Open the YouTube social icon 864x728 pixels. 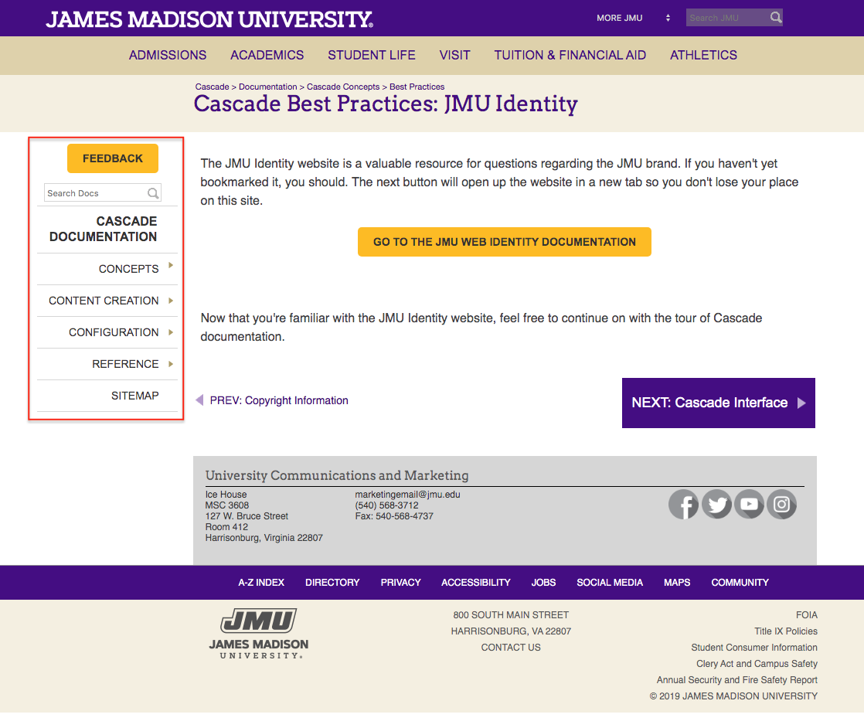click(749, 504)
